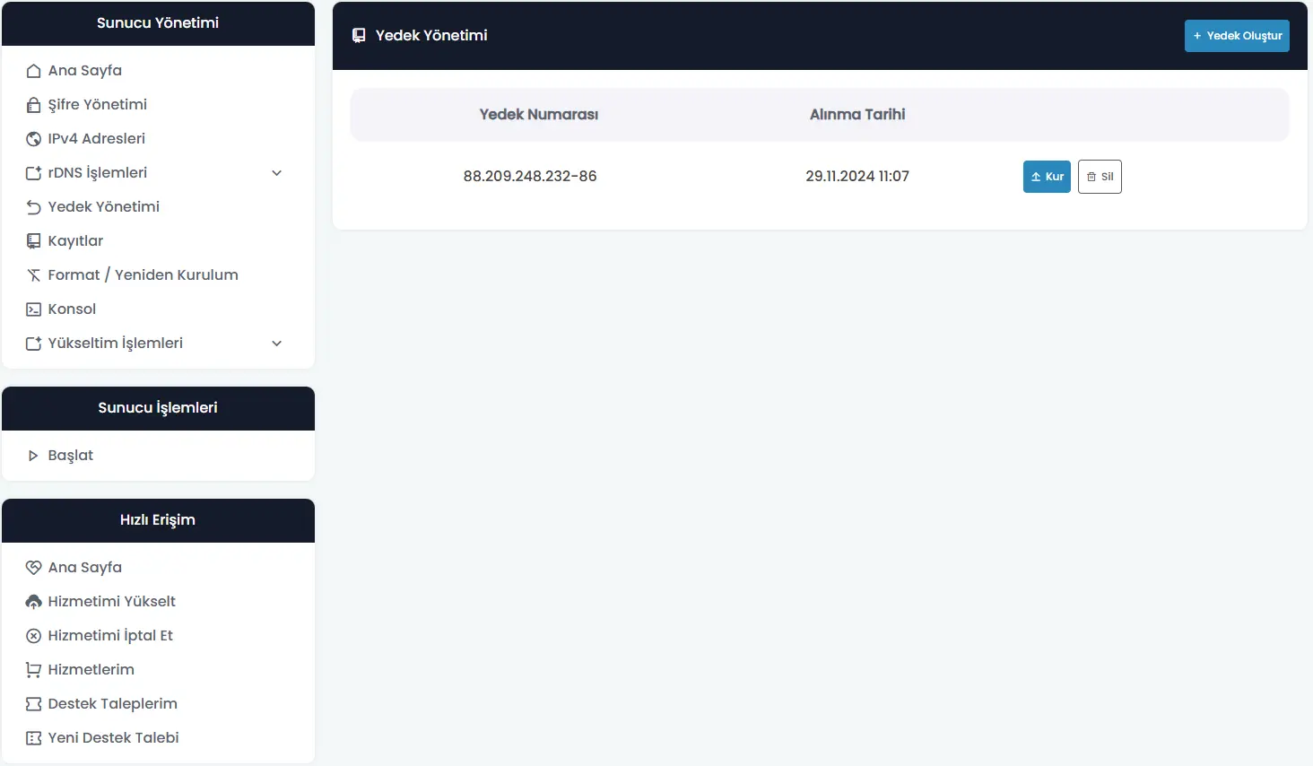
Task: Open the Konsol menu item
Action: coord(72,309)
